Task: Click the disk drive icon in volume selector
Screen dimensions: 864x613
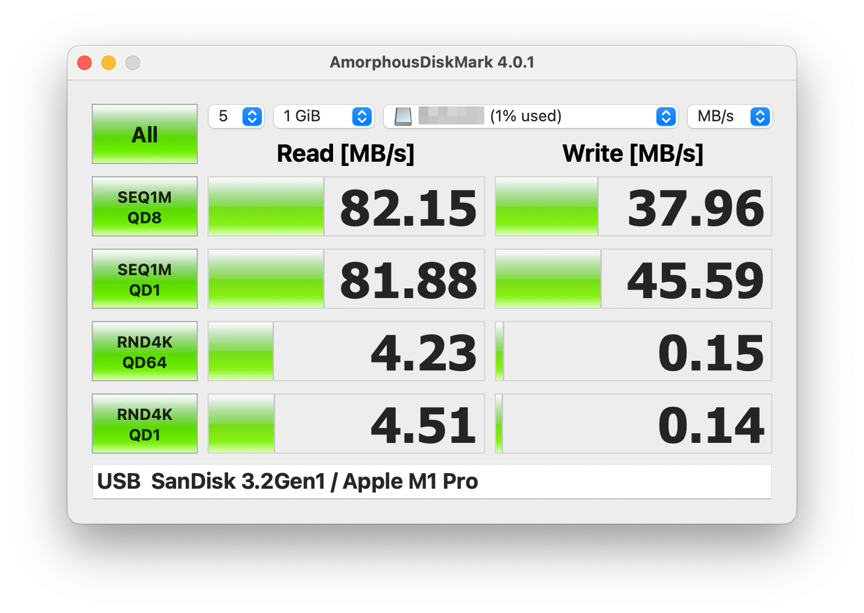Action: [x=403, y=116]
